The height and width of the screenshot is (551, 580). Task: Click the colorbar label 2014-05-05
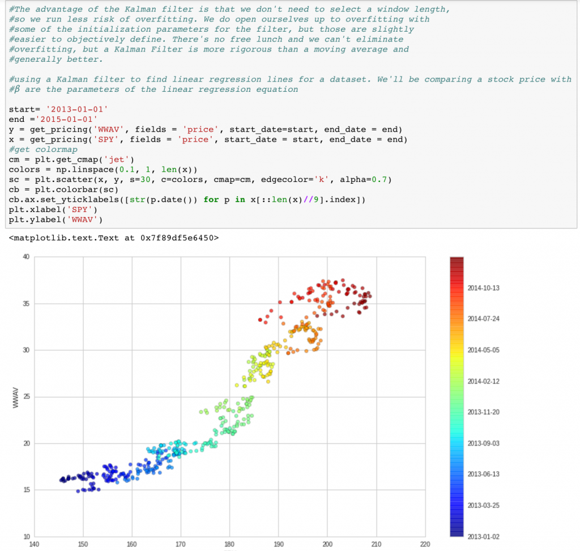[484, 350]
